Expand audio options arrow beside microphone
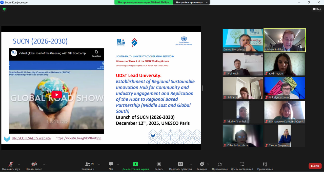 [x=19, y=164]
